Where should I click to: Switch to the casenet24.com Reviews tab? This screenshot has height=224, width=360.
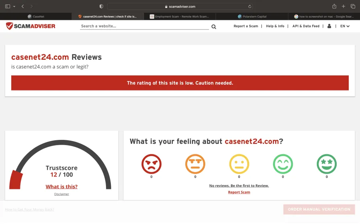(108, 16)
